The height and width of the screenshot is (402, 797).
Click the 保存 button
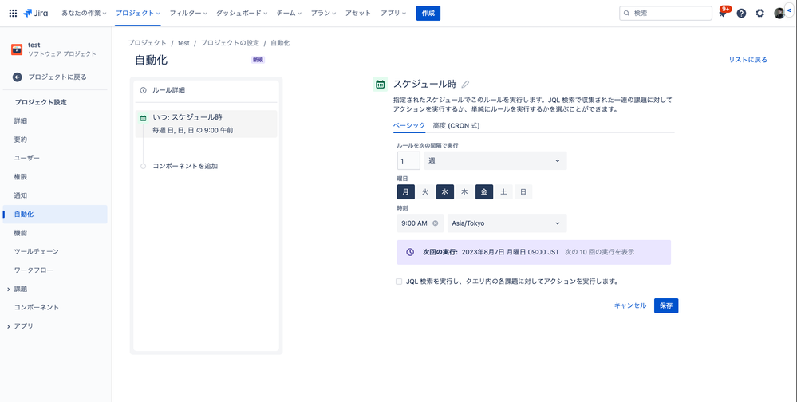point(666,305)
